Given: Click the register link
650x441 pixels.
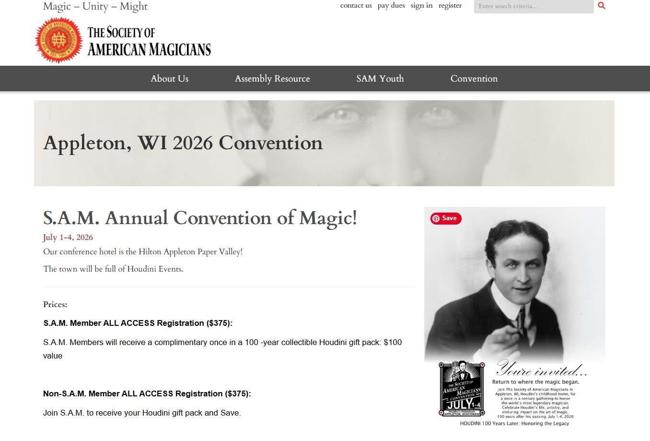Looking at the screenshot, I should [450, 6].
